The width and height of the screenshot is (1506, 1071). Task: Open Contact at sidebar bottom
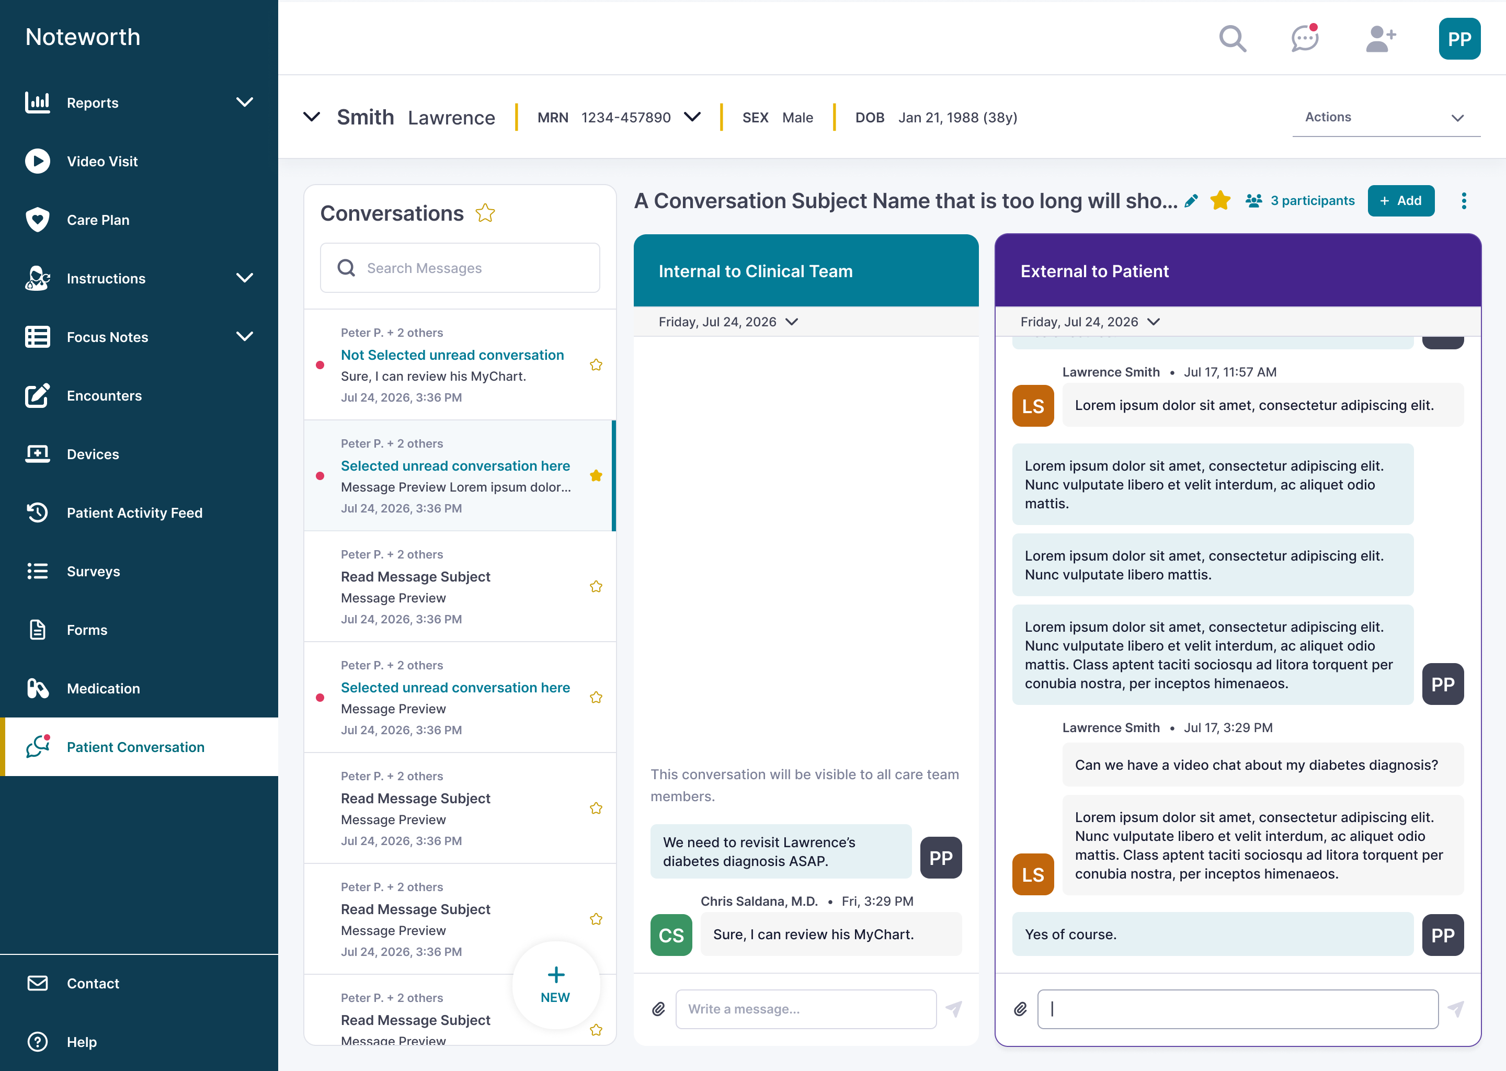(x=139, y=983)
